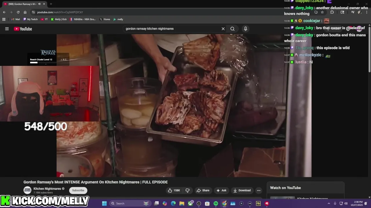Open the Kitchen Nightmares channel avatar
Screen dimensions: 371x208
pos(27,190)
